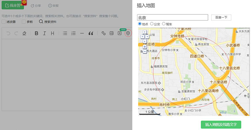Image resolution: width=251 pixels, height=130 pixels.
Task: Check the 参数 keyword checkbox
Action: click(24, 22)
